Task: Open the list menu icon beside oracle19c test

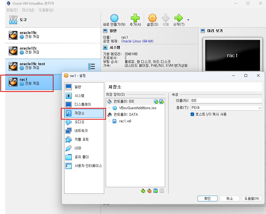Action: (x=92, y=66)
